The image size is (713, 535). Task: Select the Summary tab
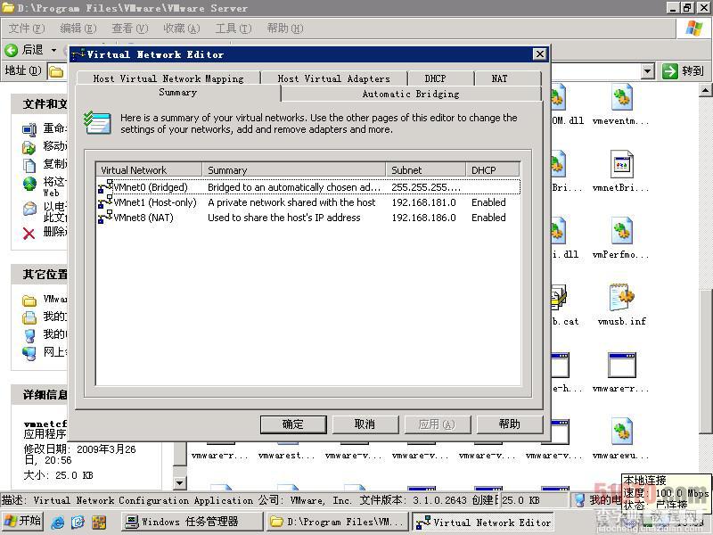click(177, 93)
